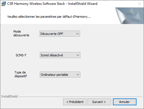Click the InstallShield branding text
The height and width of the screenshot is (109, 144).
pyautogui.click(x=10, y=96)
